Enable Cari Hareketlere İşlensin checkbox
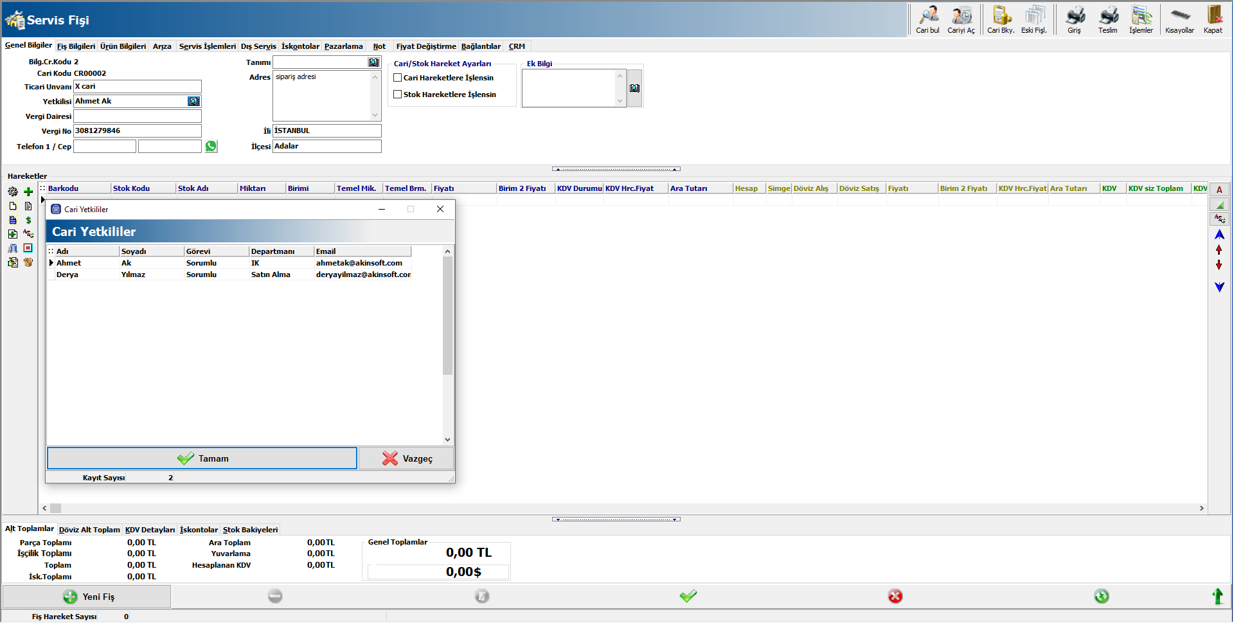 [x=398, y=78]
